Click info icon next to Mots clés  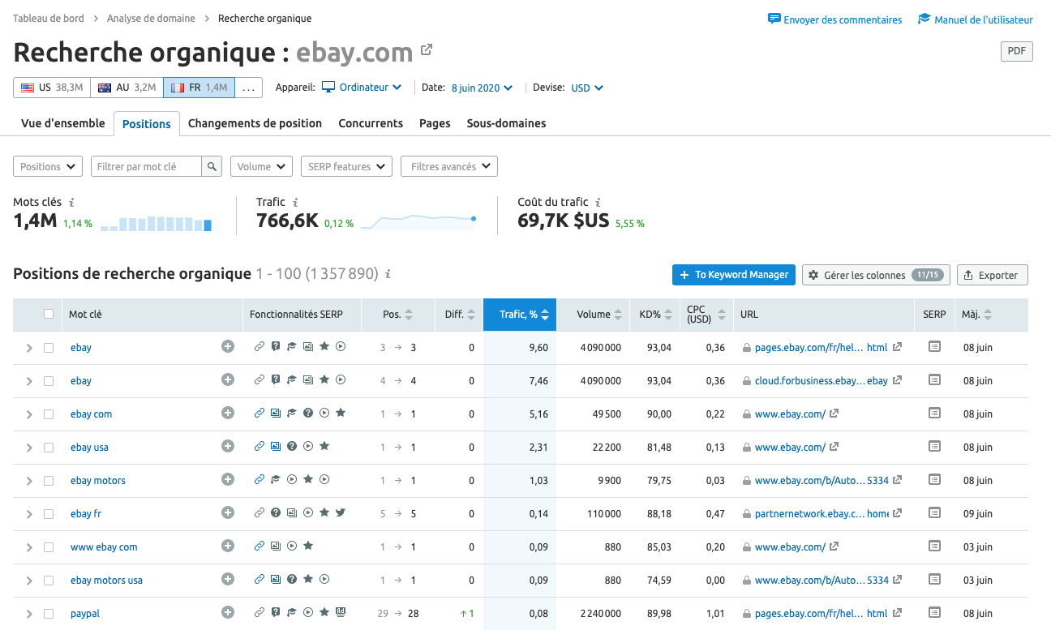[x=71, y=203]
